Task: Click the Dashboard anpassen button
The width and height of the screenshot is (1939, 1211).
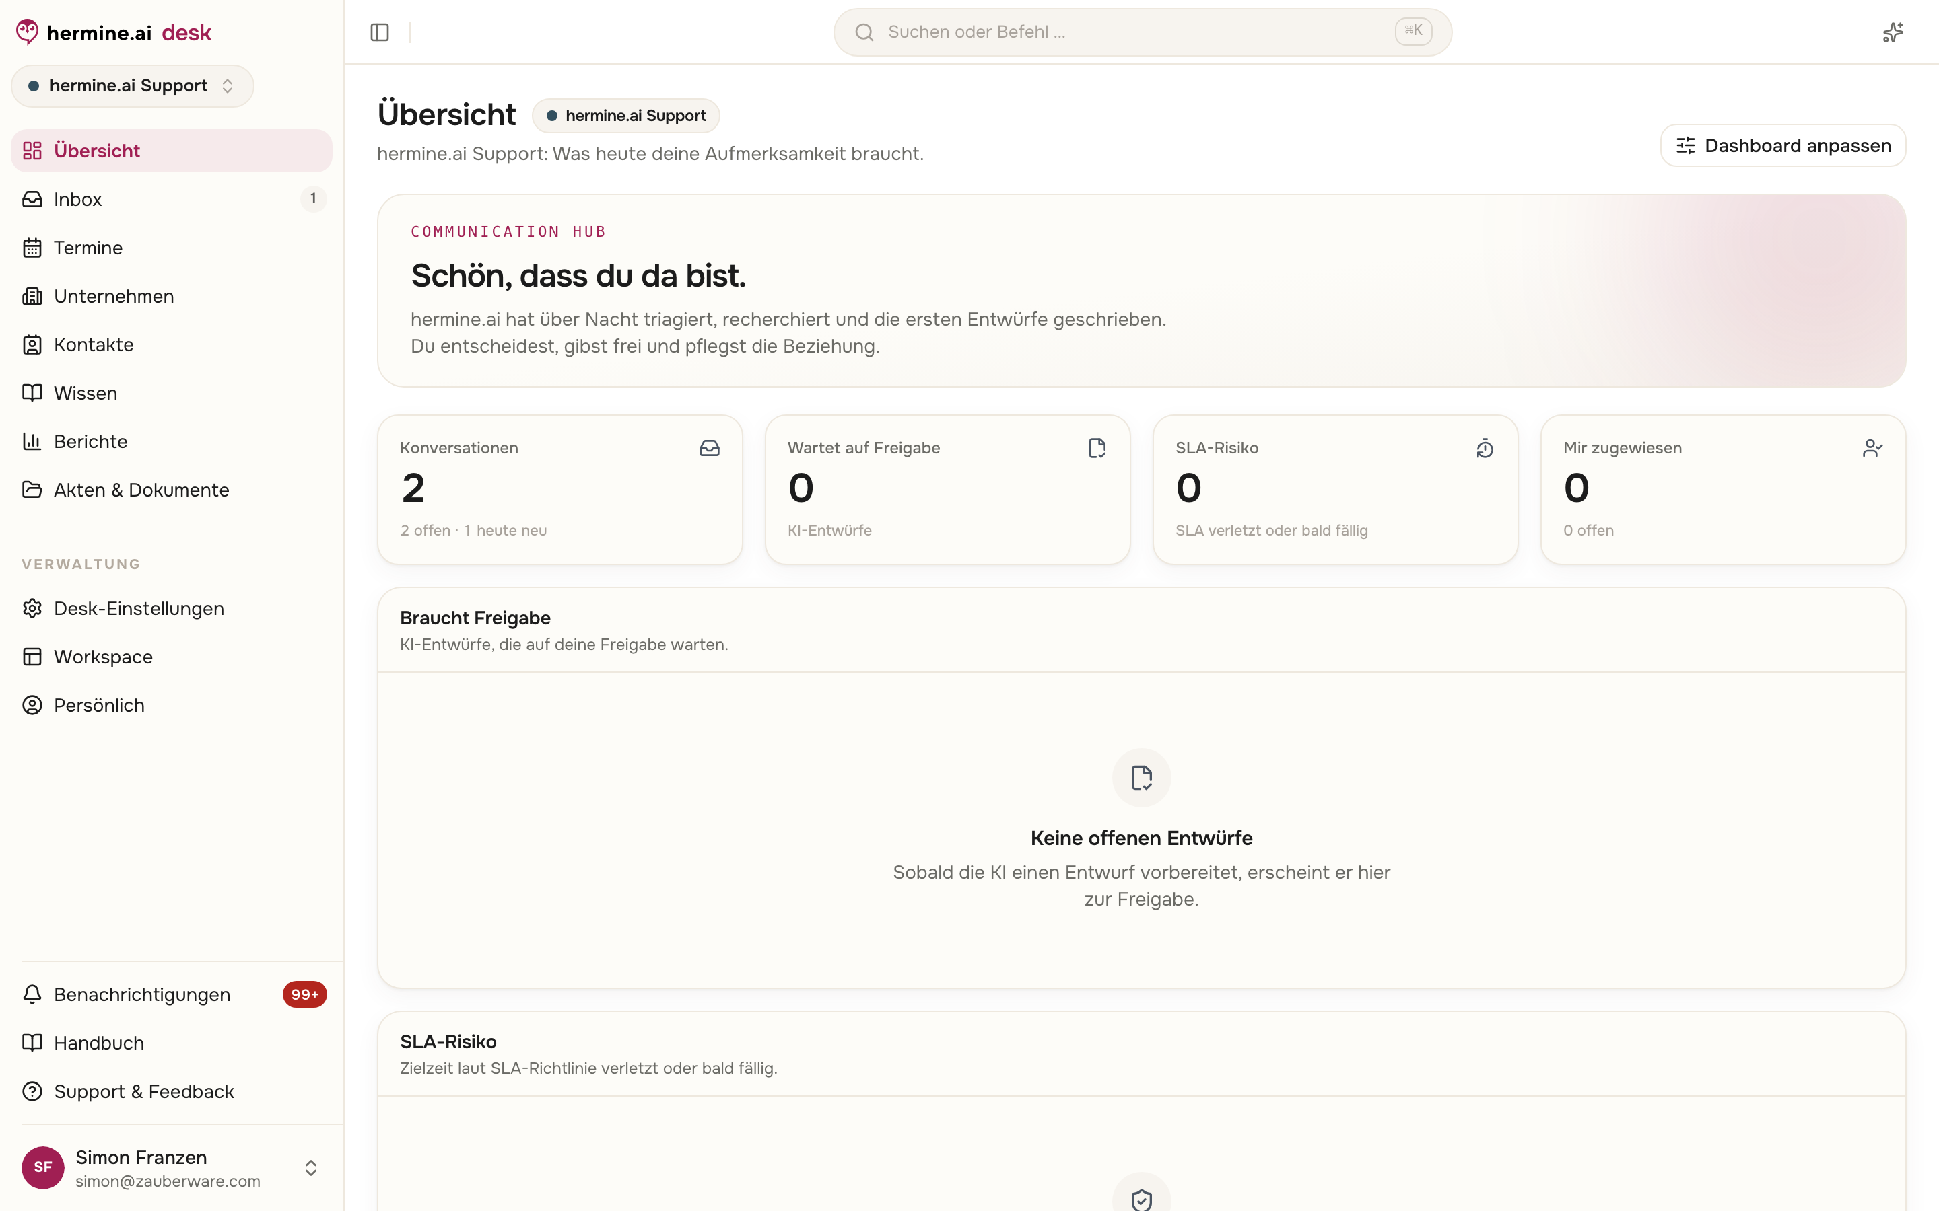Action: tap(1783, 146)
